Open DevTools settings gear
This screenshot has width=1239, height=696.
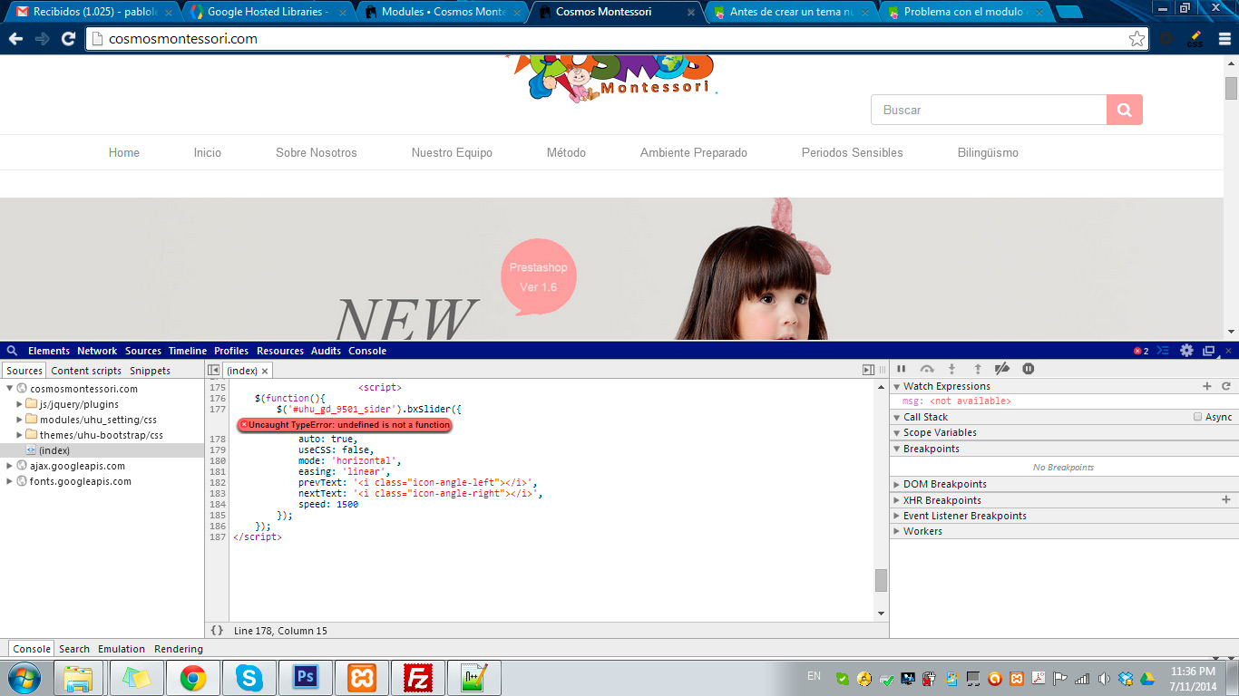[1186, 351]
